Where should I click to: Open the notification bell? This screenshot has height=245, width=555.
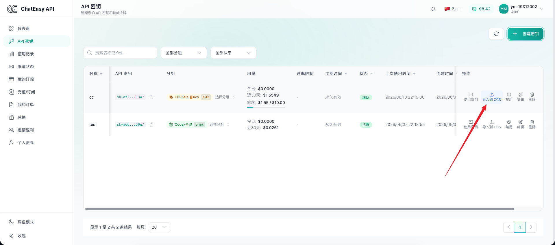433,9
